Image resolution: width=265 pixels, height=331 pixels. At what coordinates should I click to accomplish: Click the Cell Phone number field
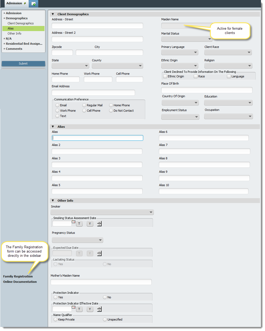[x=129, y=79]
